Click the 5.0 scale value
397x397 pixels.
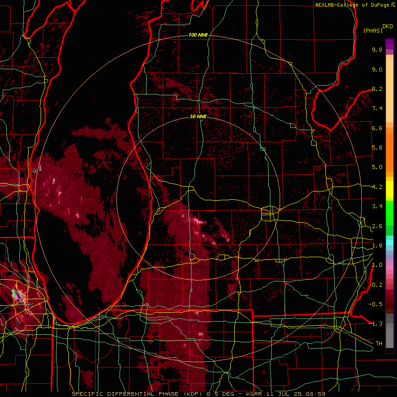[x=377, y=167]
